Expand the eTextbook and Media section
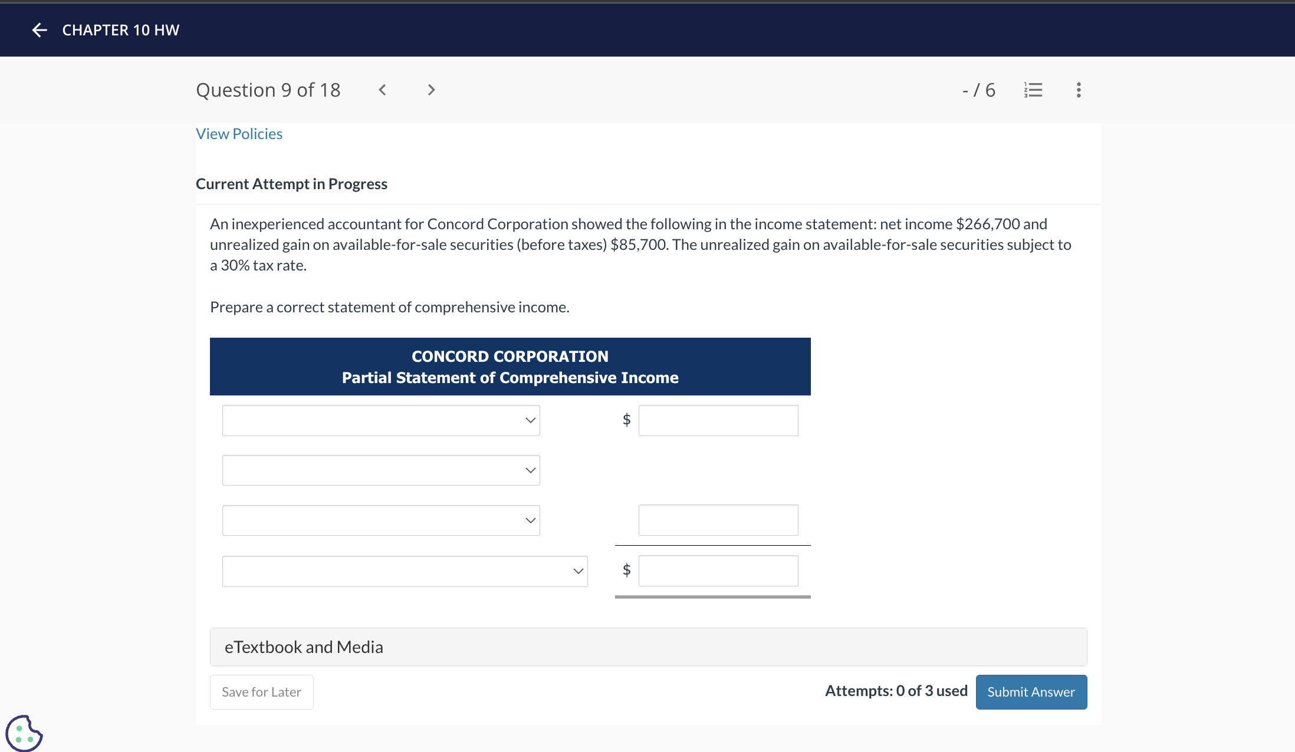 coord(648,647)
